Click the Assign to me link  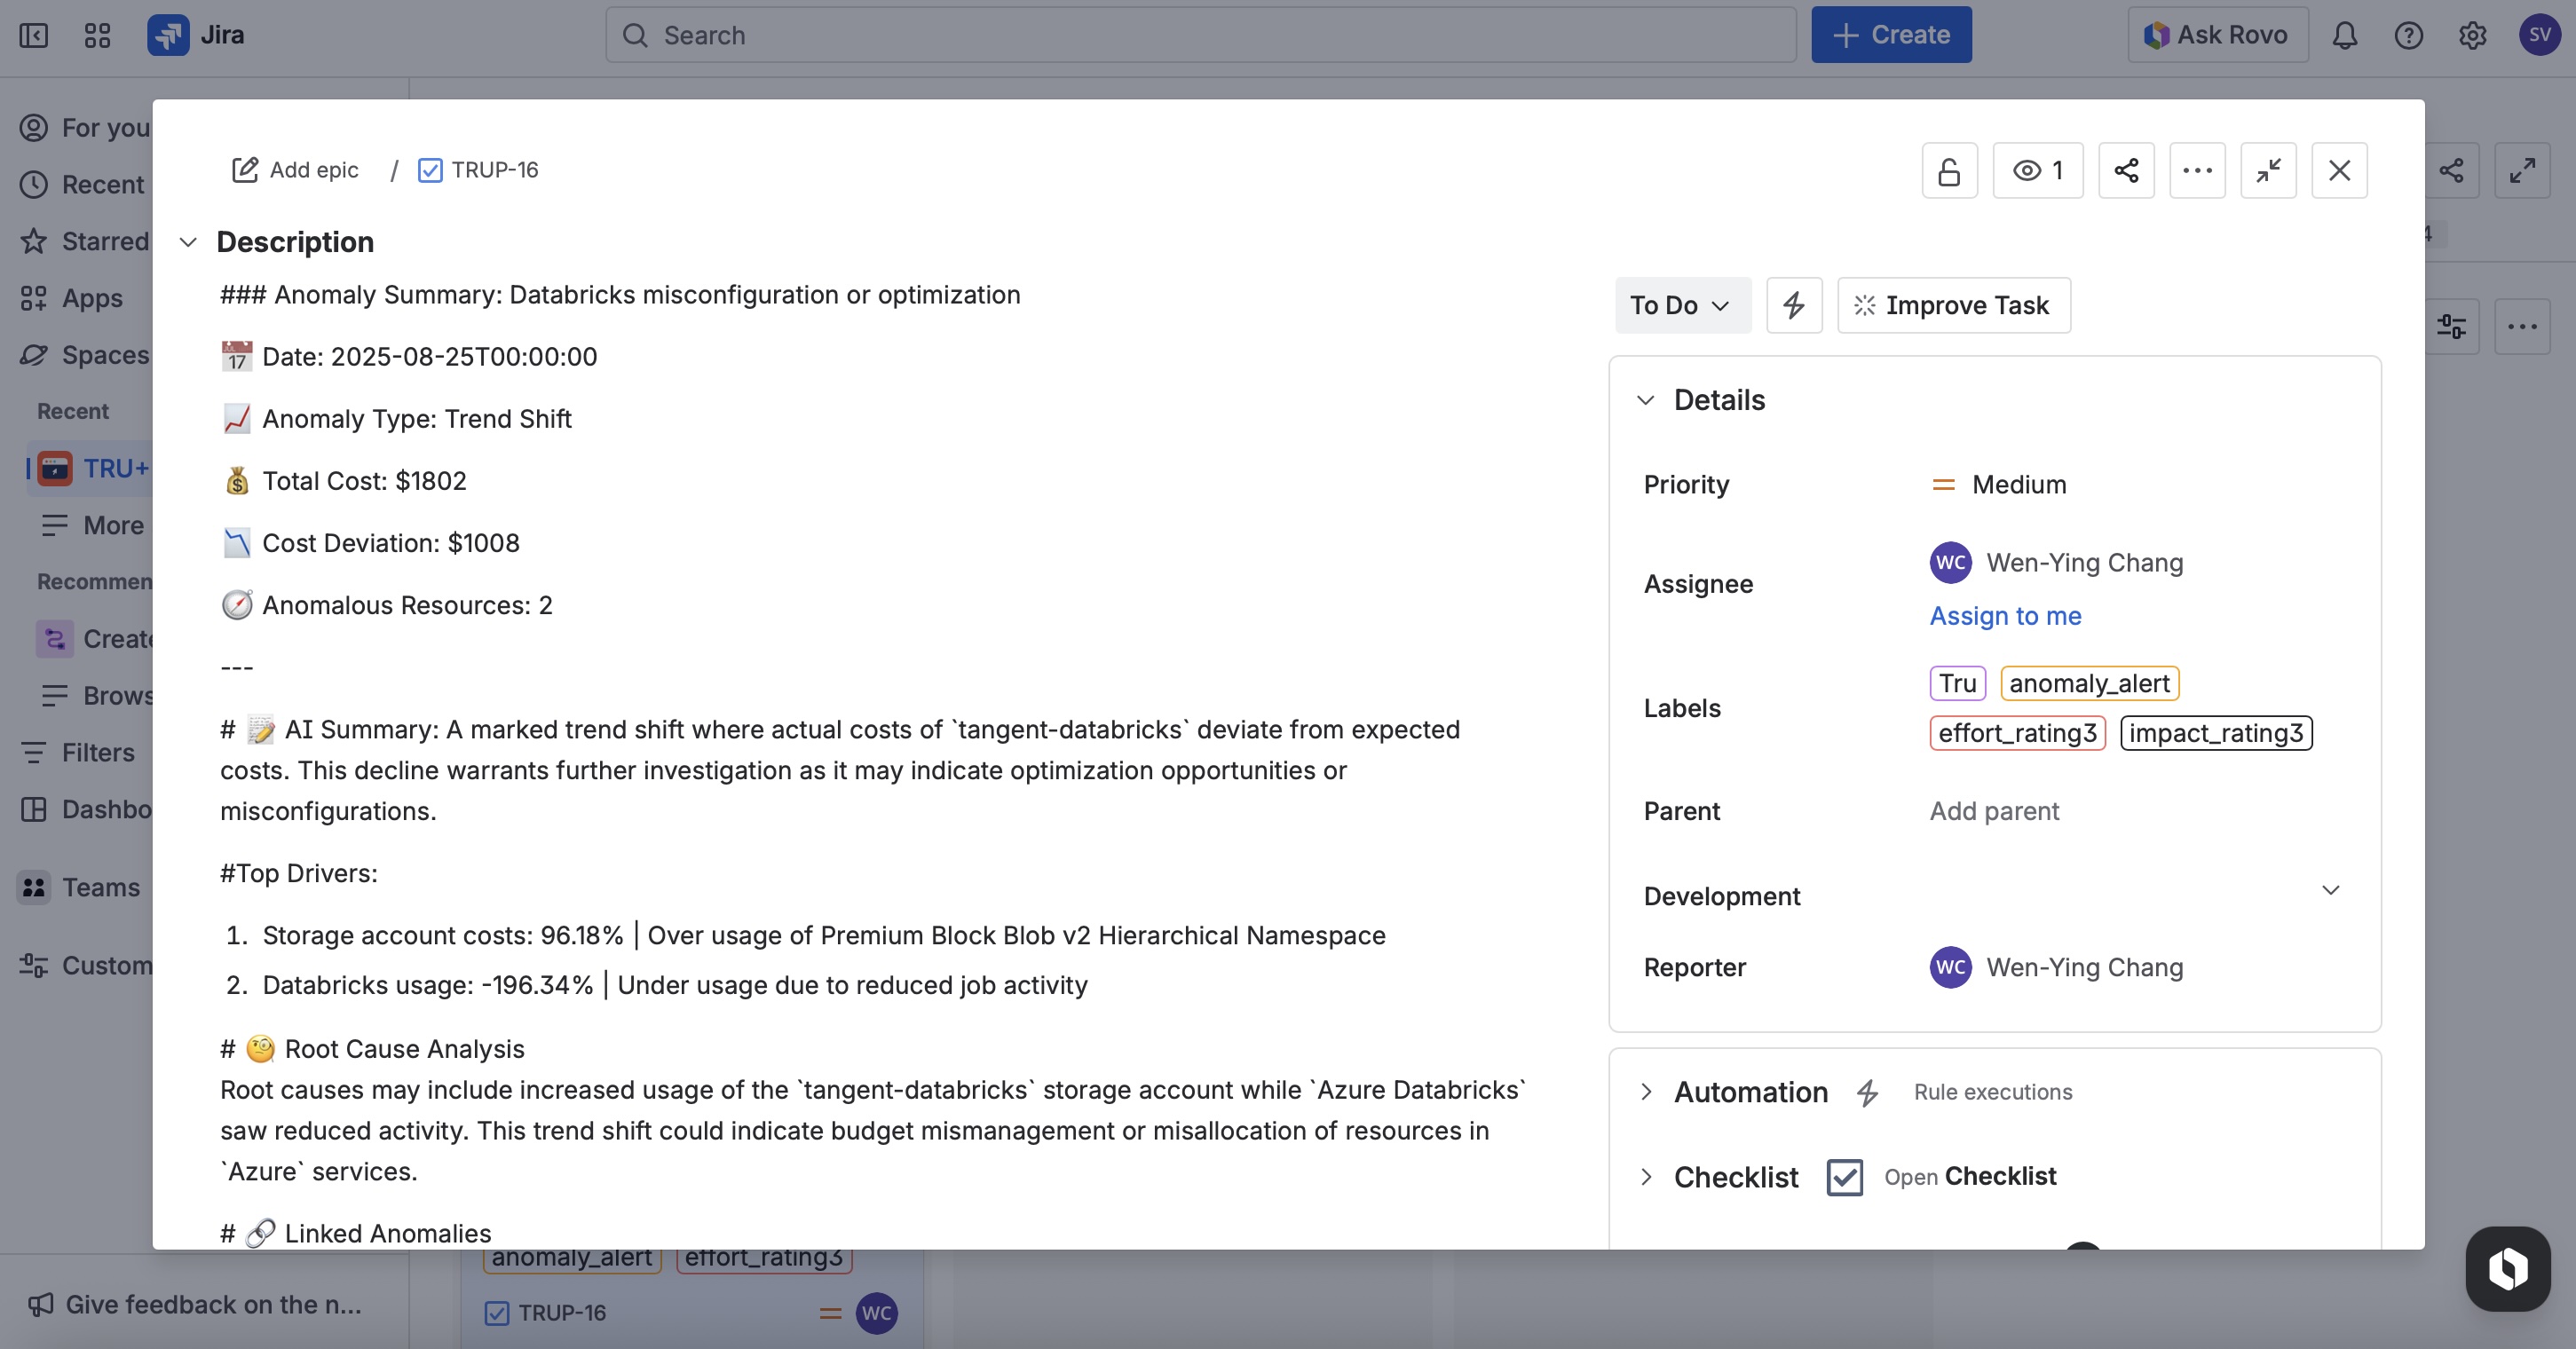2005,616
